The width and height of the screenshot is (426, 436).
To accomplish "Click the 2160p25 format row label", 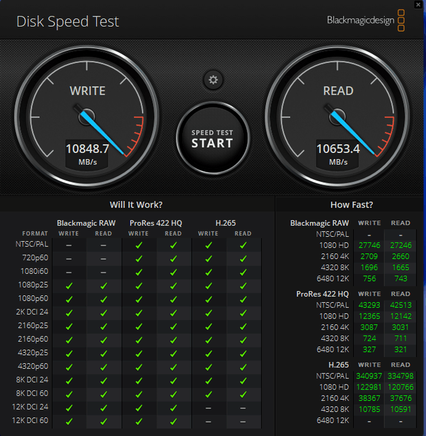I will point(33,325).
